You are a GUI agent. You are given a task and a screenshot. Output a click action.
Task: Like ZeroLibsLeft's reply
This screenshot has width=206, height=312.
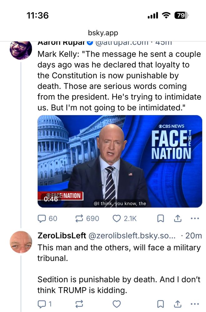(x=116, y=304)
